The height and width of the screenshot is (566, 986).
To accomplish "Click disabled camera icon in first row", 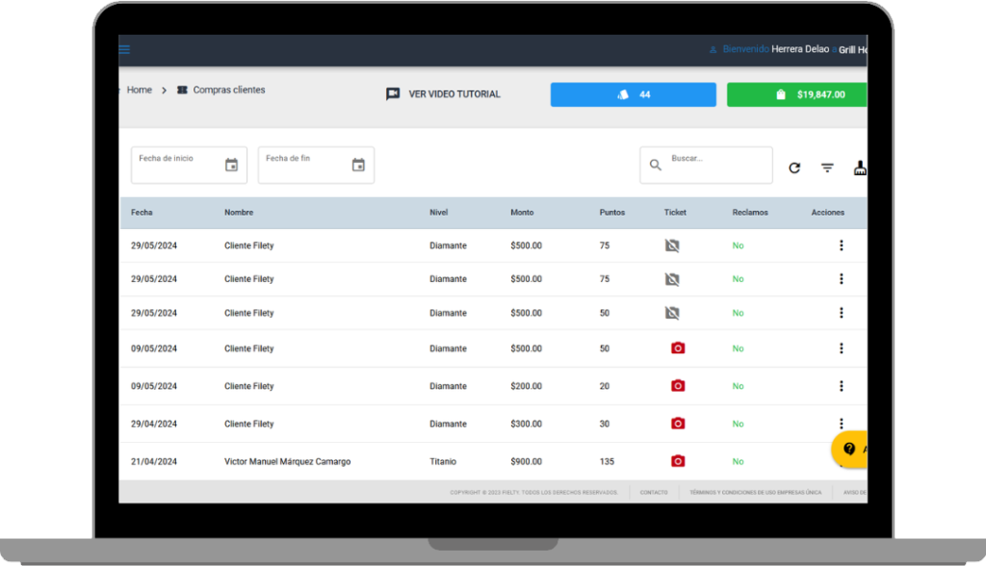I will click(672, 245).
